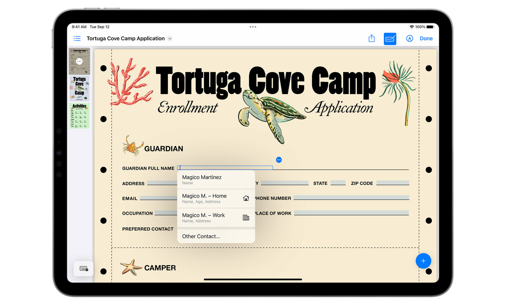
Task: Click the Guardian Full Name field
Action: pyautogui.click(x=225, y=168)
